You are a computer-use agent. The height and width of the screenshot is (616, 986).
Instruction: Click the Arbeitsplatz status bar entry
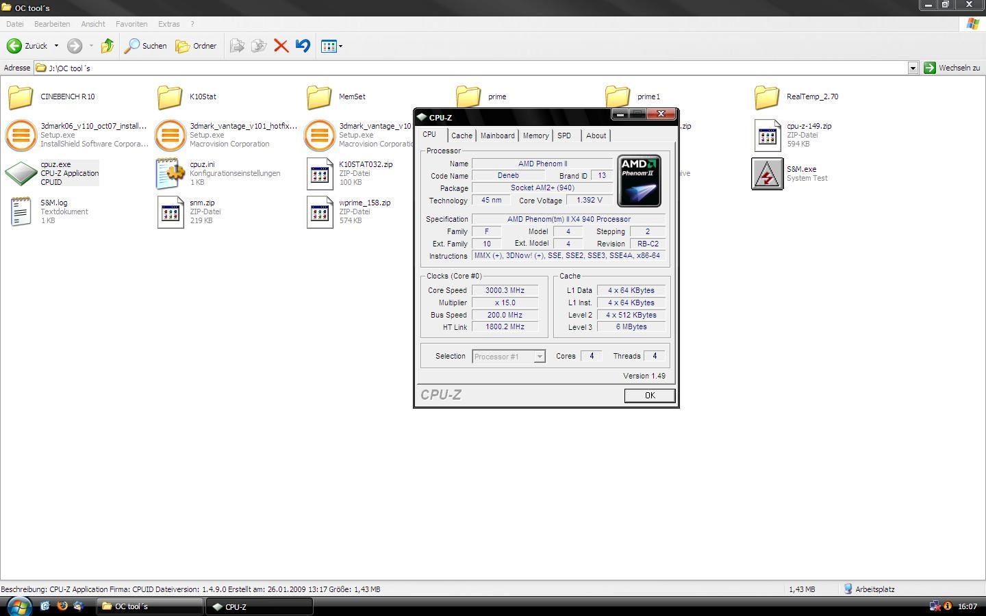(x=870, y=589)
